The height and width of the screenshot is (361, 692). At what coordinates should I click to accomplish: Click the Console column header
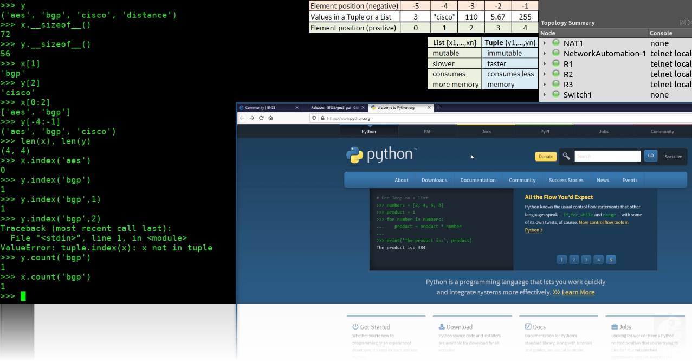670,33
